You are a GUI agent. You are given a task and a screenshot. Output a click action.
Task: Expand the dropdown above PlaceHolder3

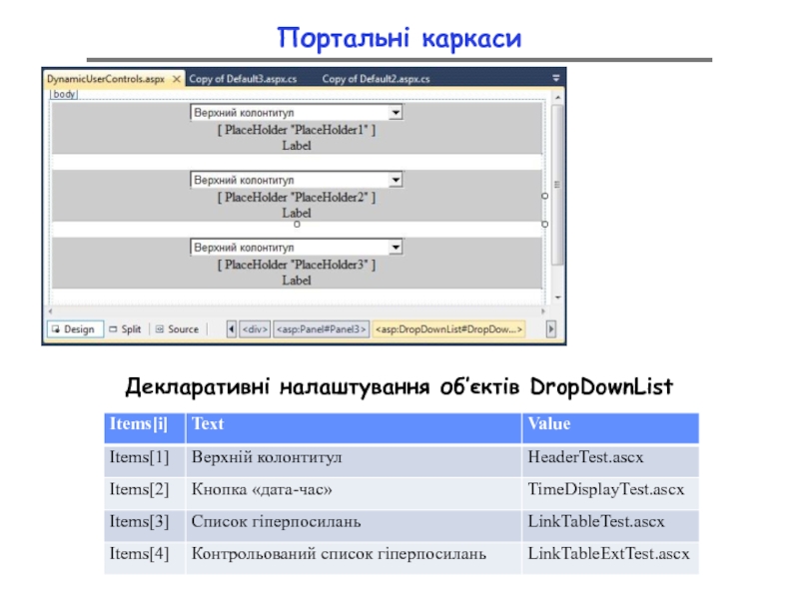pyautogui.click(x=396, y=247)
